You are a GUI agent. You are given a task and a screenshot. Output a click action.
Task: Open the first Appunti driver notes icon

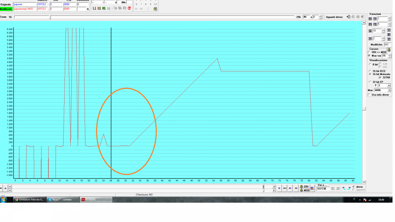pyautogui.click(x=348, y=17)
